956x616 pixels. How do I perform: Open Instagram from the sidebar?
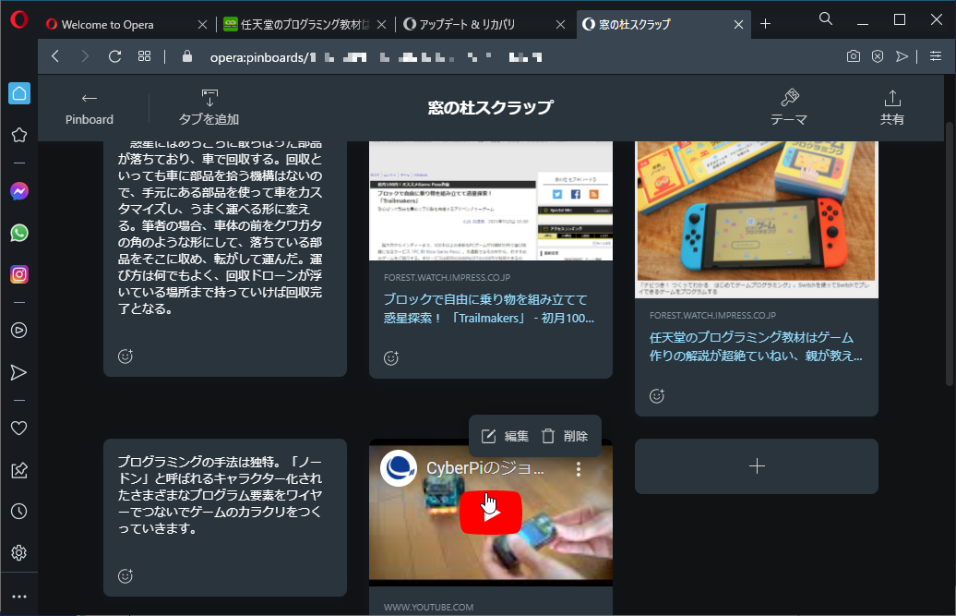pos(19,274)
